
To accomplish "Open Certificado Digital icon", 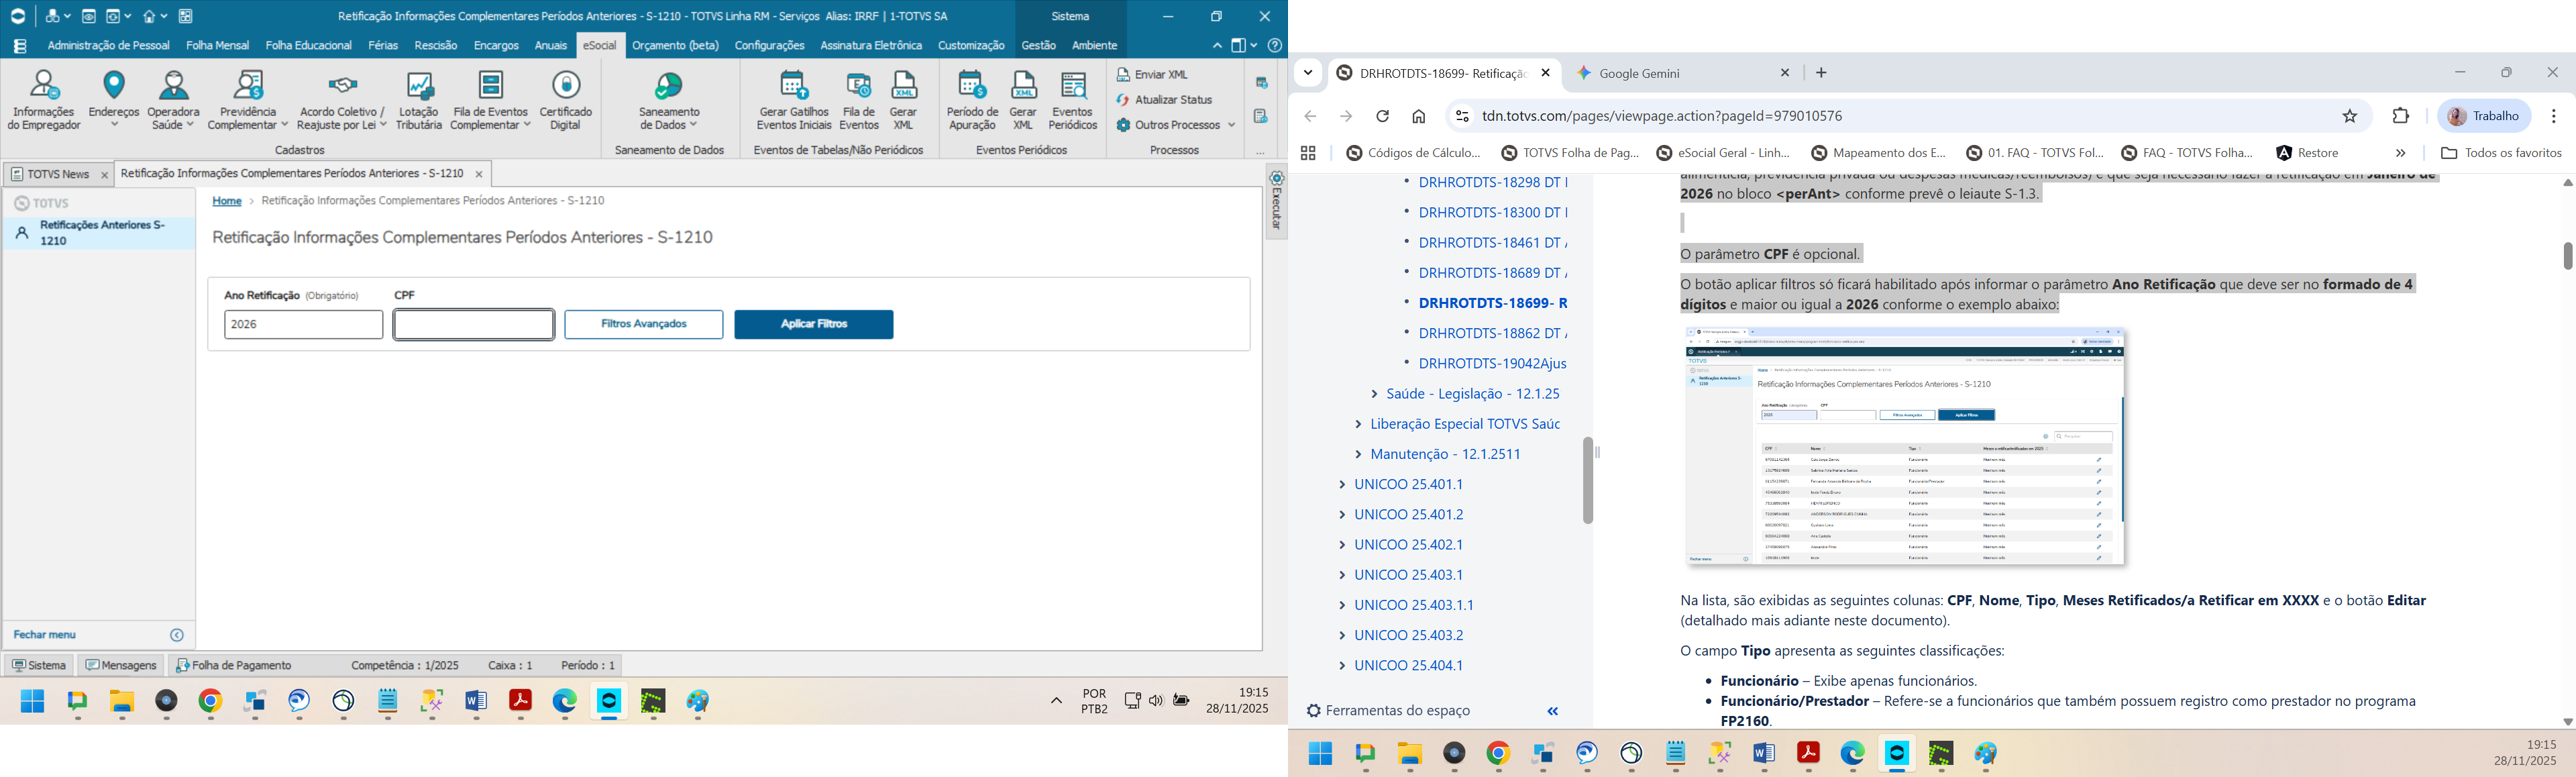I will (566, 100).
